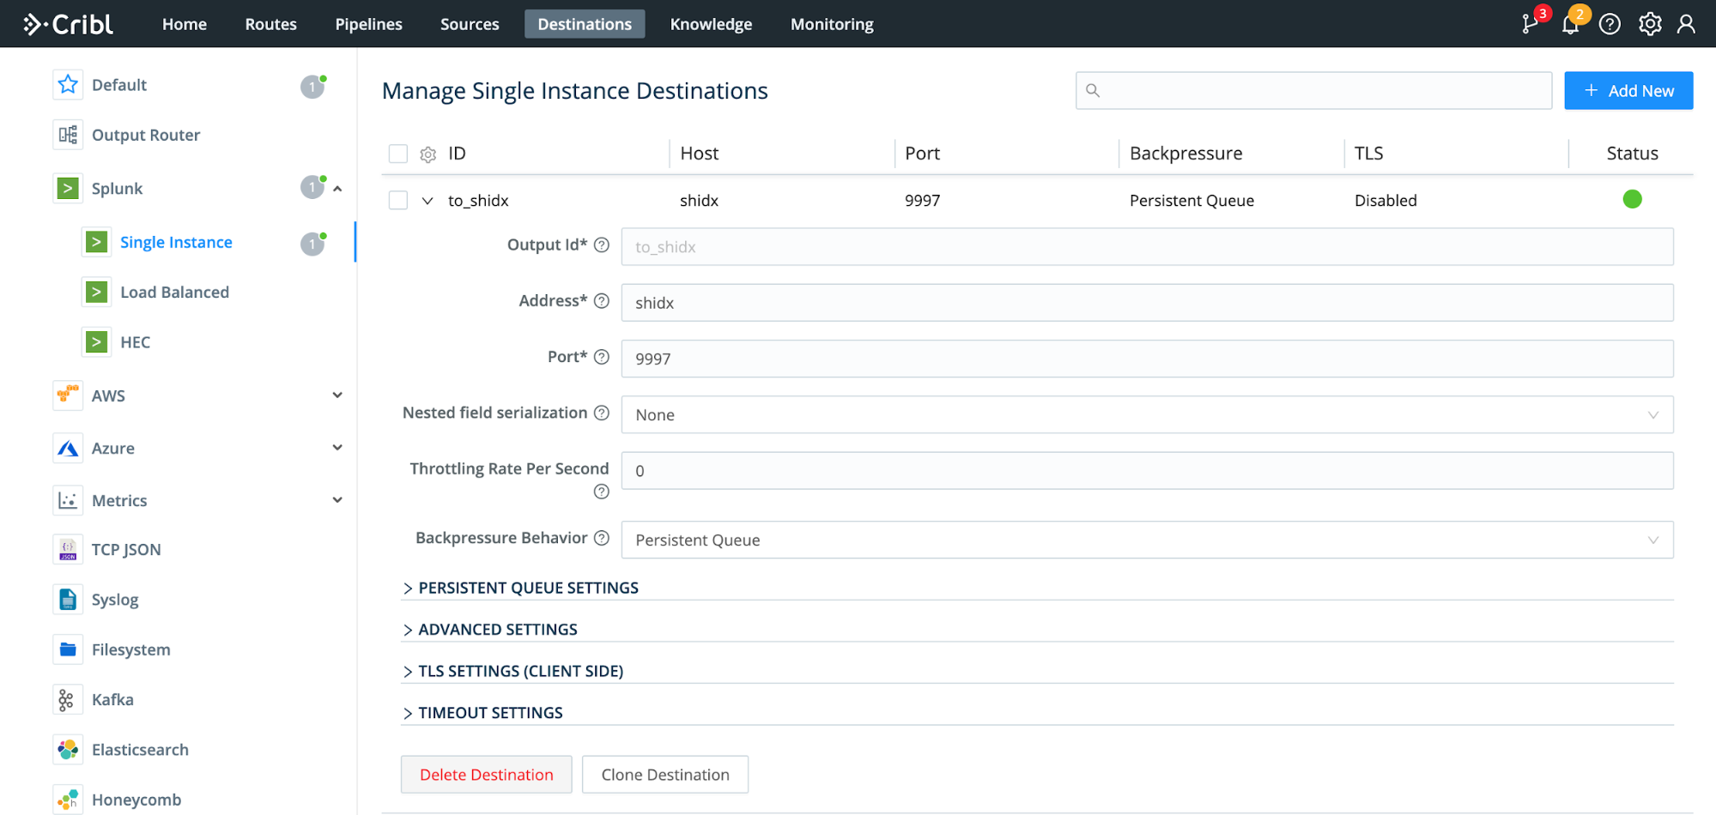Click AWS icon in sidebar
The image size is (1716, 815).
(68, 395)
